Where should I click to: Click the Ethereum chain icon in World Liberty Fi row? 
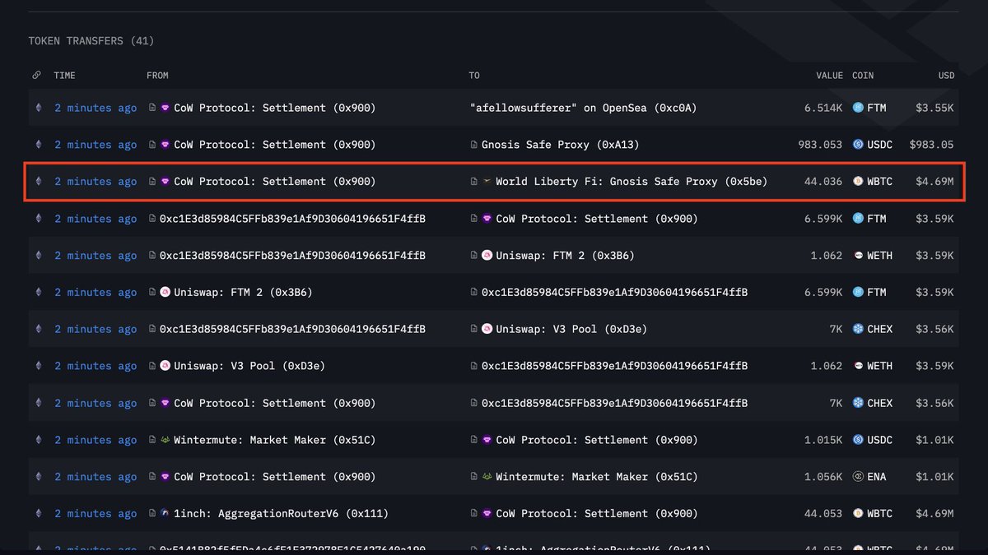pos(37,182)
